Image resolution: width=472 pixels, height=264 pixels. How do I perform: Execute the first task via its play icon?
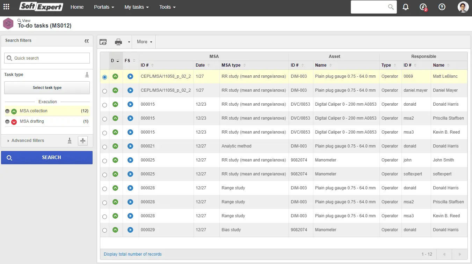130,77
